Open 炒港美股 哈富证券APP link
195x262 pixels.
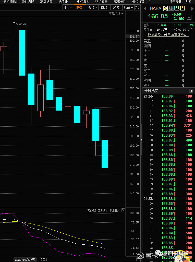click(x=168, y=35)
